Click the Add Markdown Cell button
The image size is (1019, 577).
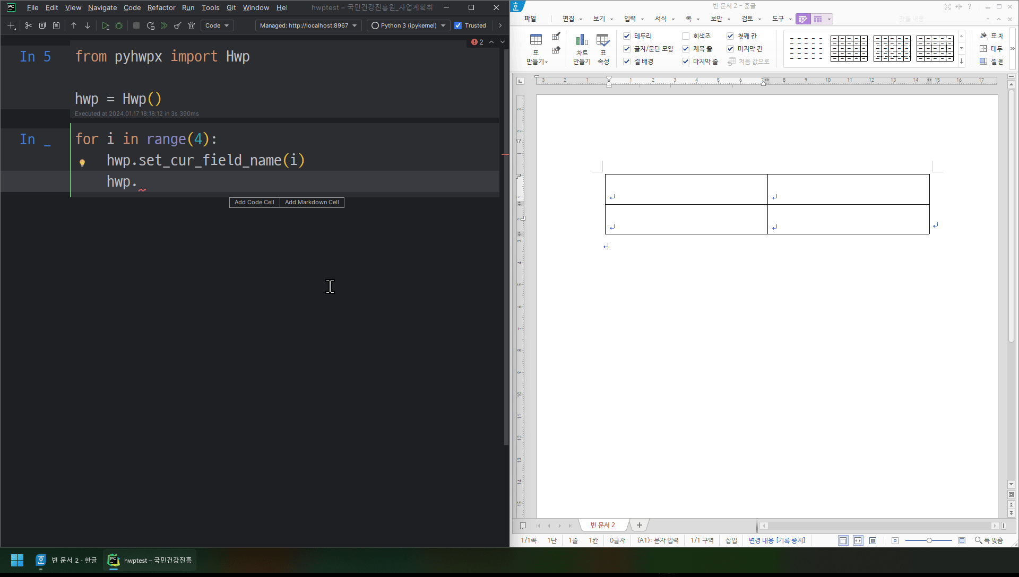click(312, 202)
